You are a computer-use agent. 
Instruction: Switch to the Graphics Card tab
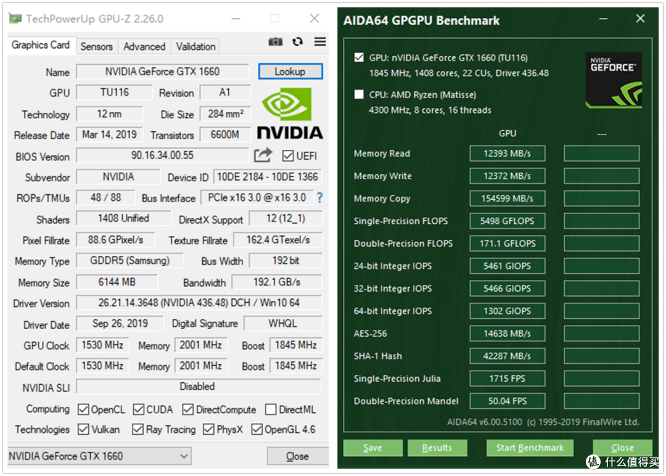(41, 45)
